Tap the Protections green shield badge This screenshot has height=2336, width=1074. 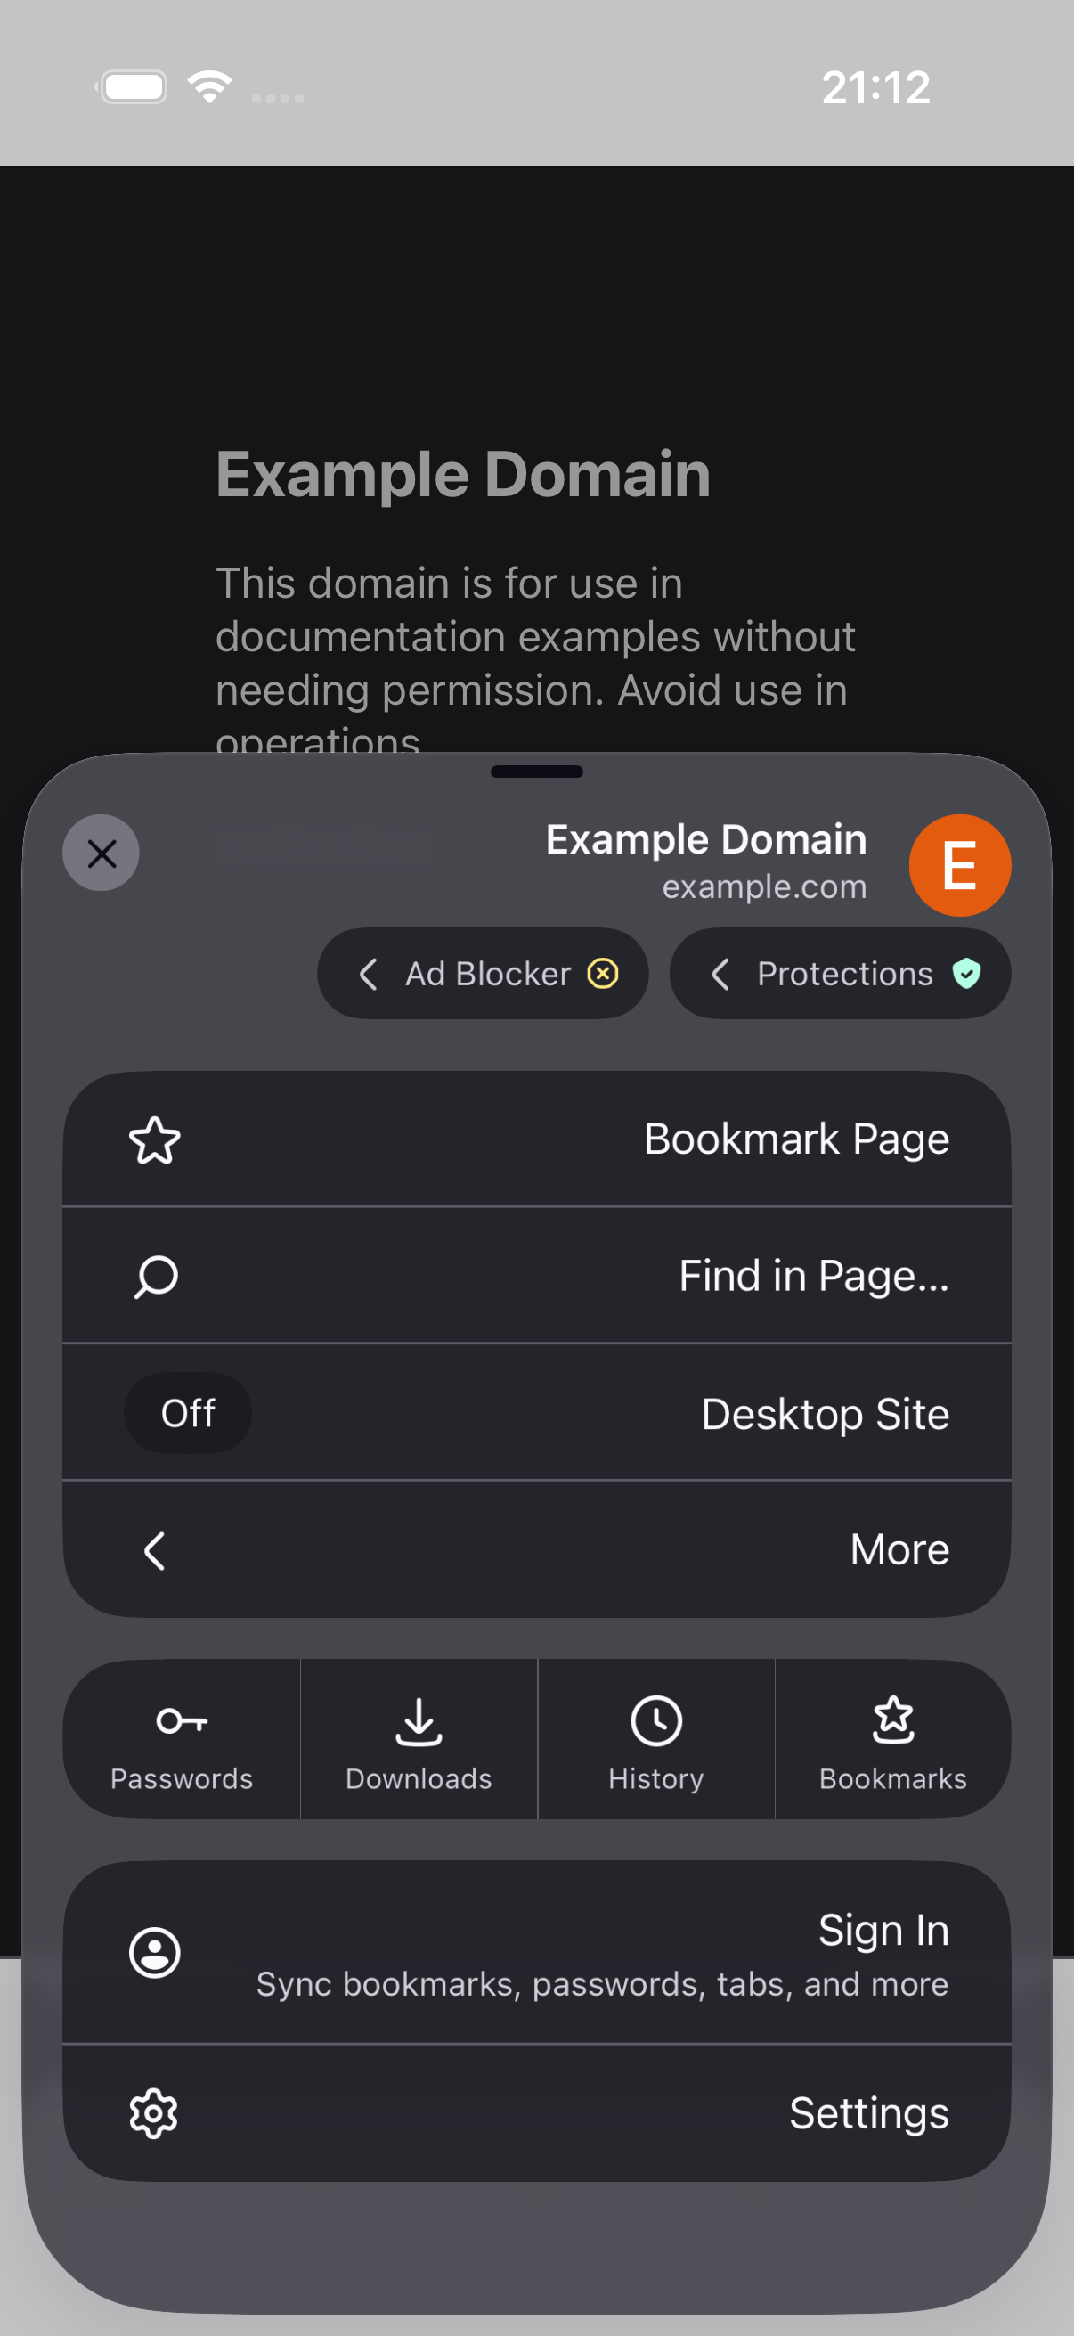click(x=967, y=973)
